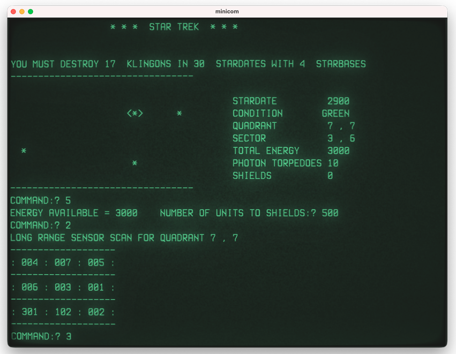Click the star at the left edge of the map
Image resolution: width=456 pixels, height=354 pixels.
point(24,150)
